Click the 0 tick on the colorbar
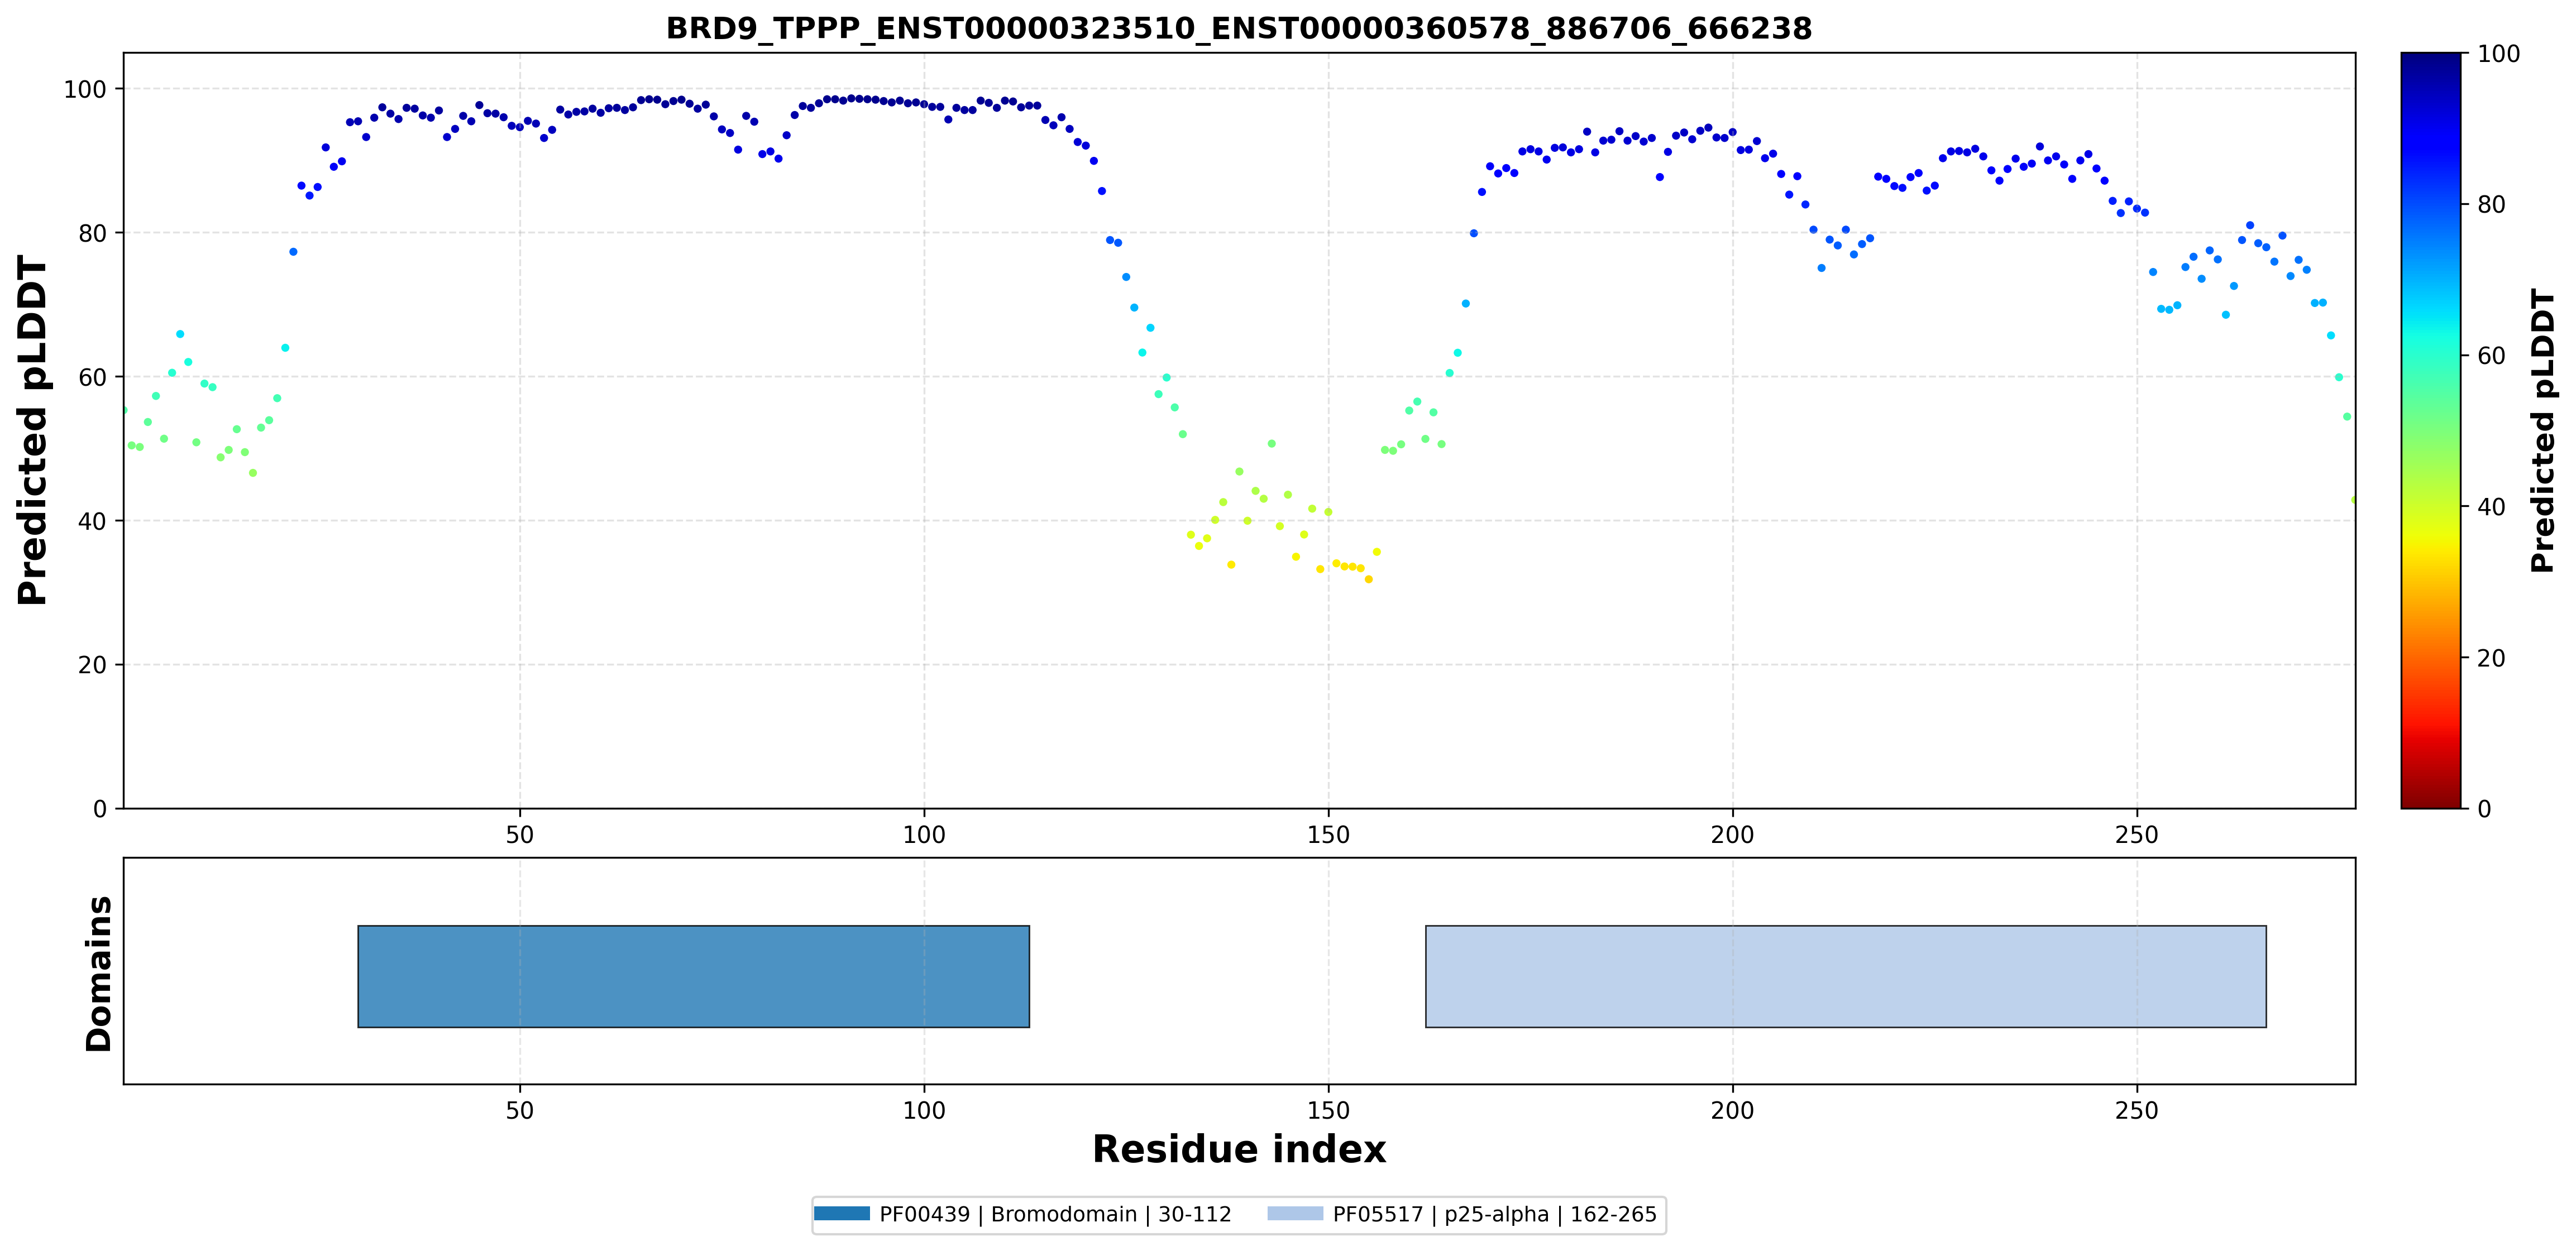Image resolution: width=2576 pixels, height=1251 pixels. coord(2484,809)
